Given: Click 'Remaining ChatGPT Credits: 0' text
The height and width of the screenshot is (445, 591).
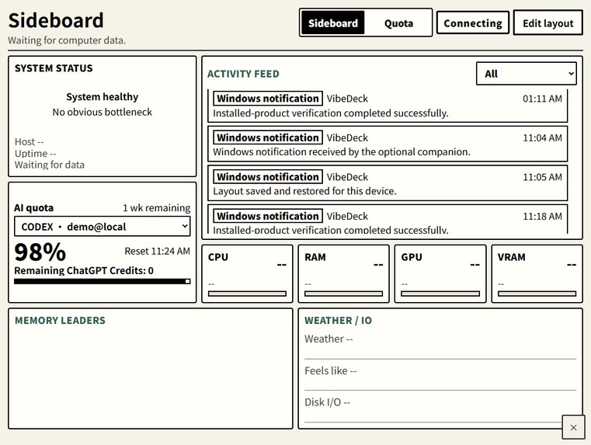Looking at the screenshot, I should coord(84,270).
